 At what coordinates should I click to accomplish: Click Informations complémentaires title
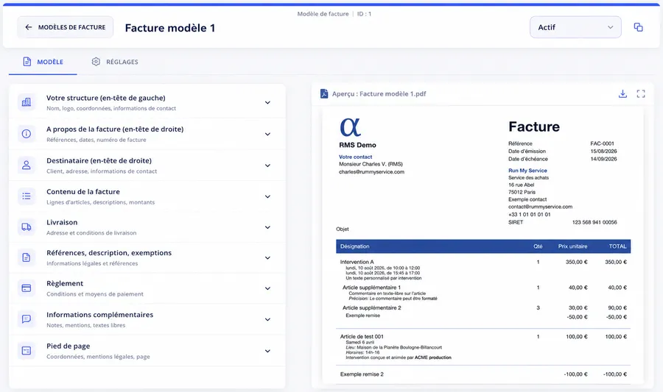[x=99, y=315]
